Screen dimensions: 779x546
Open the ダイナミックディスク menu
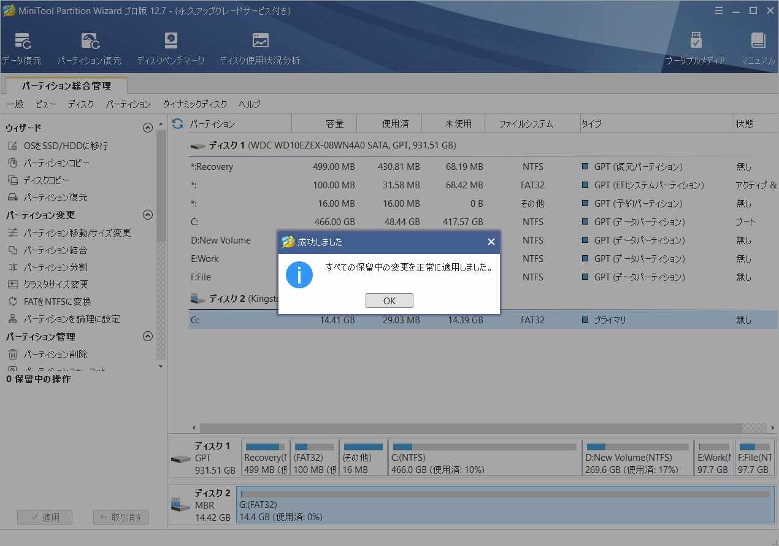194,104
